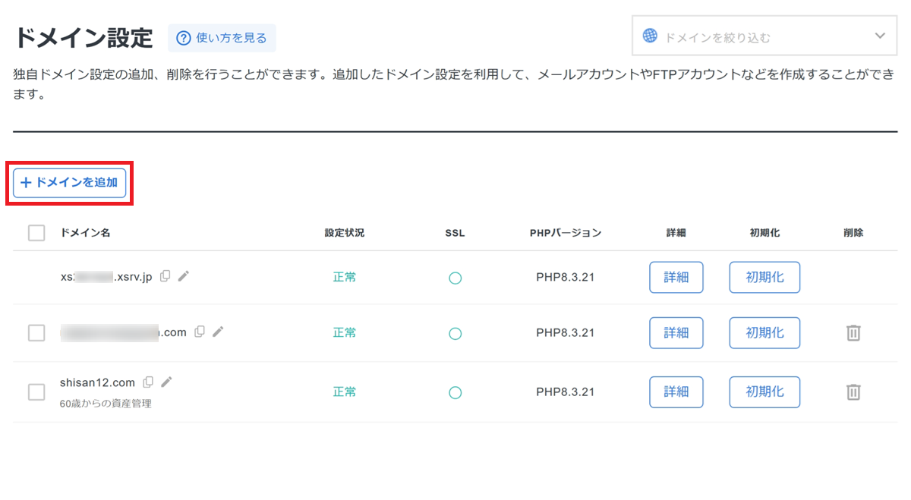Click copy icon for blurred .com domain

click(200, 332)
